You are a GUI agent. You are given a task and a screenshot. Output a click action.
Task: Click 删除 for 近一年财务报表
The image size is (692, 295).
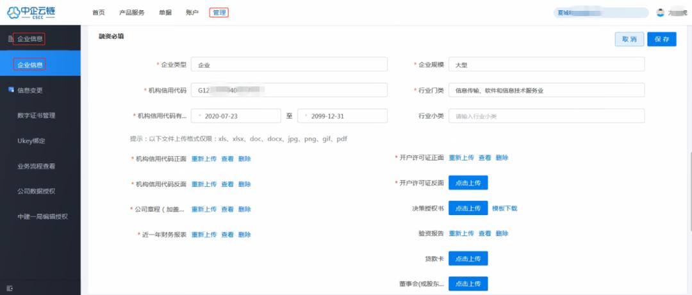coord(245,235)
